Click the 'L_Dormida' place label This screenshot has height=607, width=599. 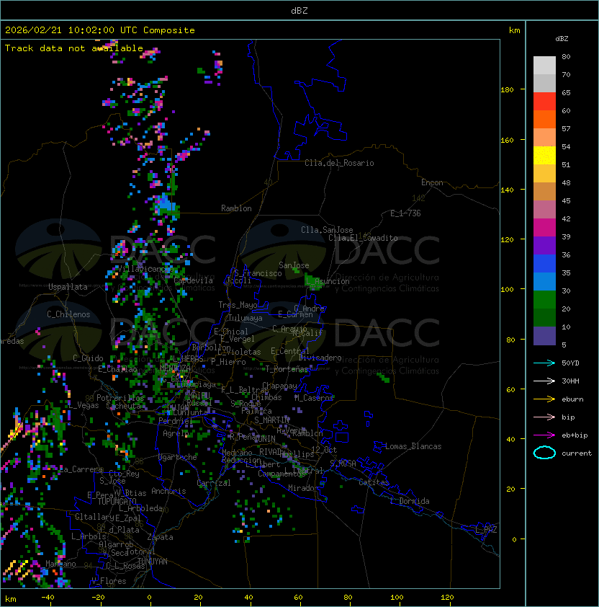[410, 501]
